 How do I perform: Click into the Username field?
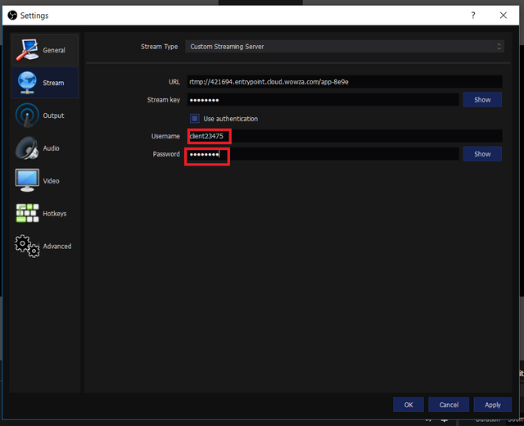(x=345, y=136)
